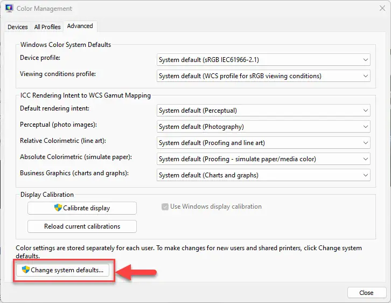This screenshot has width=391, height=303.
Task: Click the Color settings are stored separately note
Action: pyautogui.click(x=188, y=252)
